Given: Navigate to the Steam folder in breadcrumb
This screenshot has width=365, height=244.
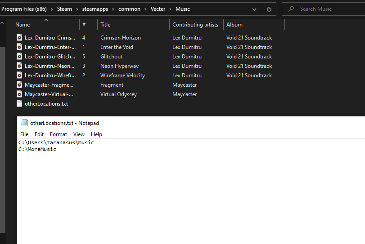Looking at the screenshot, I should coord(64,9).
